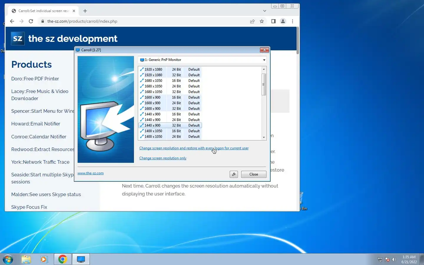Image resolution: width=424 pixels, height=265 pixels.
Task: Open Redwood::Extract Resources link
Action: click(43, 149)
